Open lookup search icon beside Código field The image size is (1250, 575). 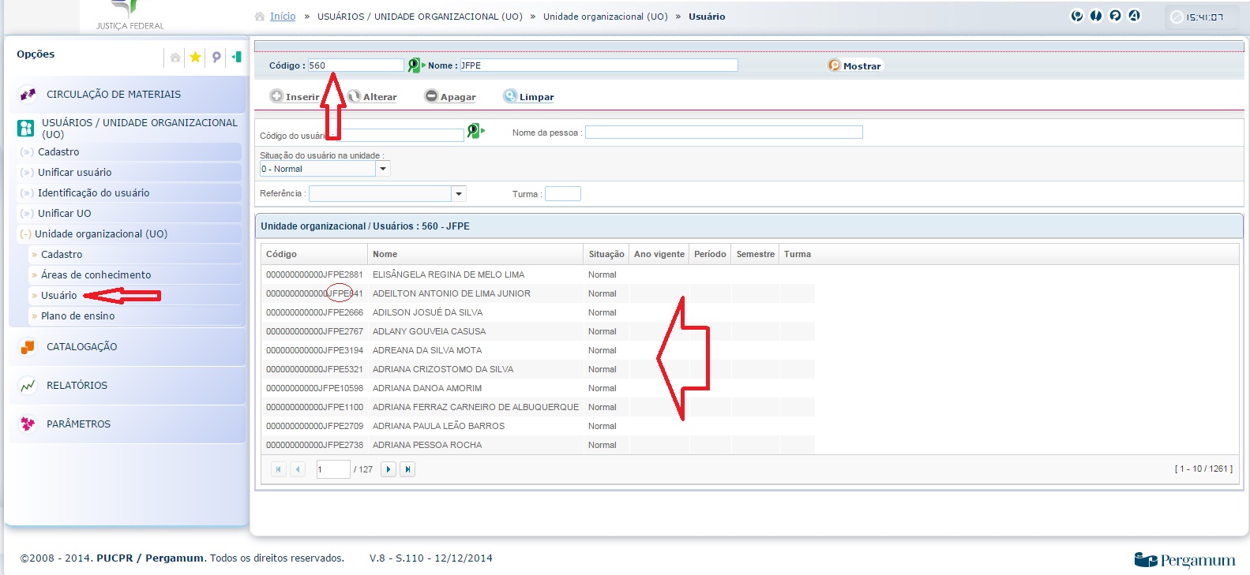[415, 65]
